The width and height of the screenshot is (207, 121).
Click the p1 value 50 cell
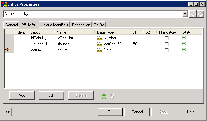135,44
